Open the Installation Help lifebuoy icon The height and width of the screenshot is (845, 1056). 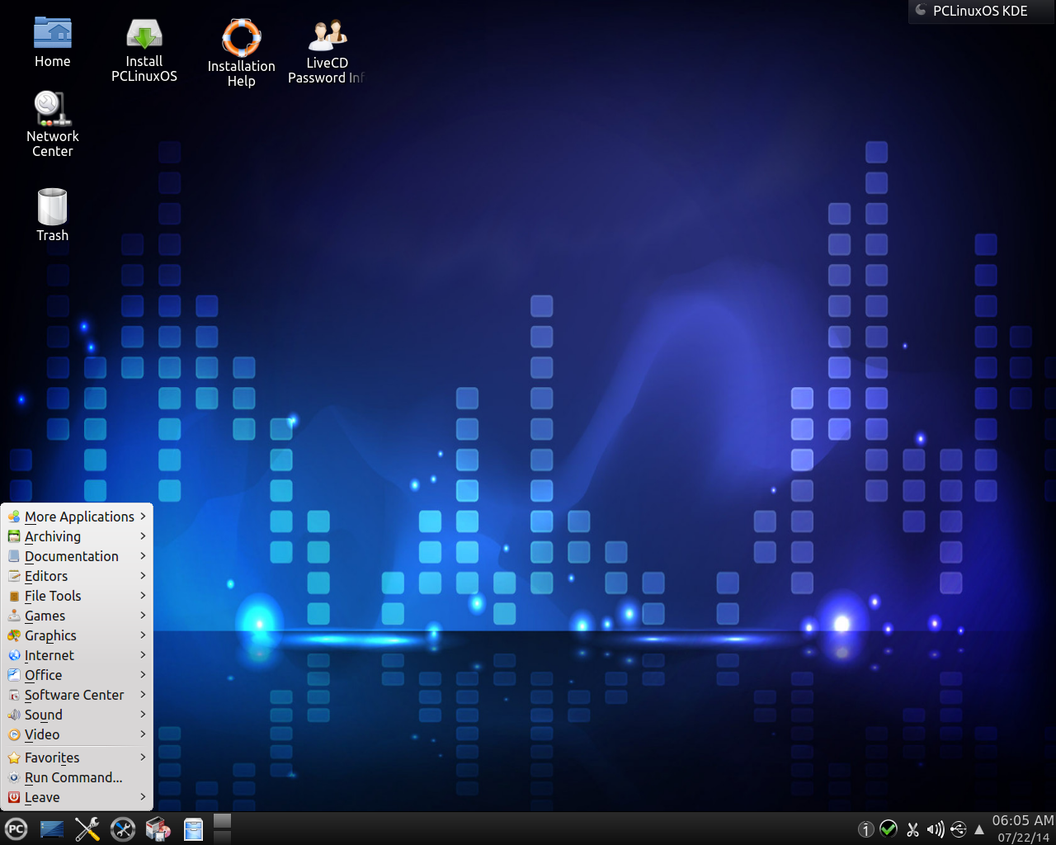[x=241, y=53]
